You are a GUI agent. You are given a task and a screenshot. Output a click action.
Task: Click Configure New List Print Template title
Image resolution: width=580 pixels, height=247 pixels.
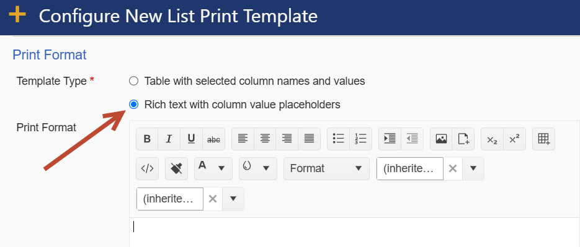coord(178,16)
